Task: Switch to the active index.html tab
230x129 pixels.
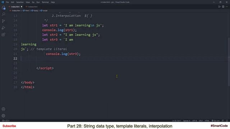Action: [15, 7]
